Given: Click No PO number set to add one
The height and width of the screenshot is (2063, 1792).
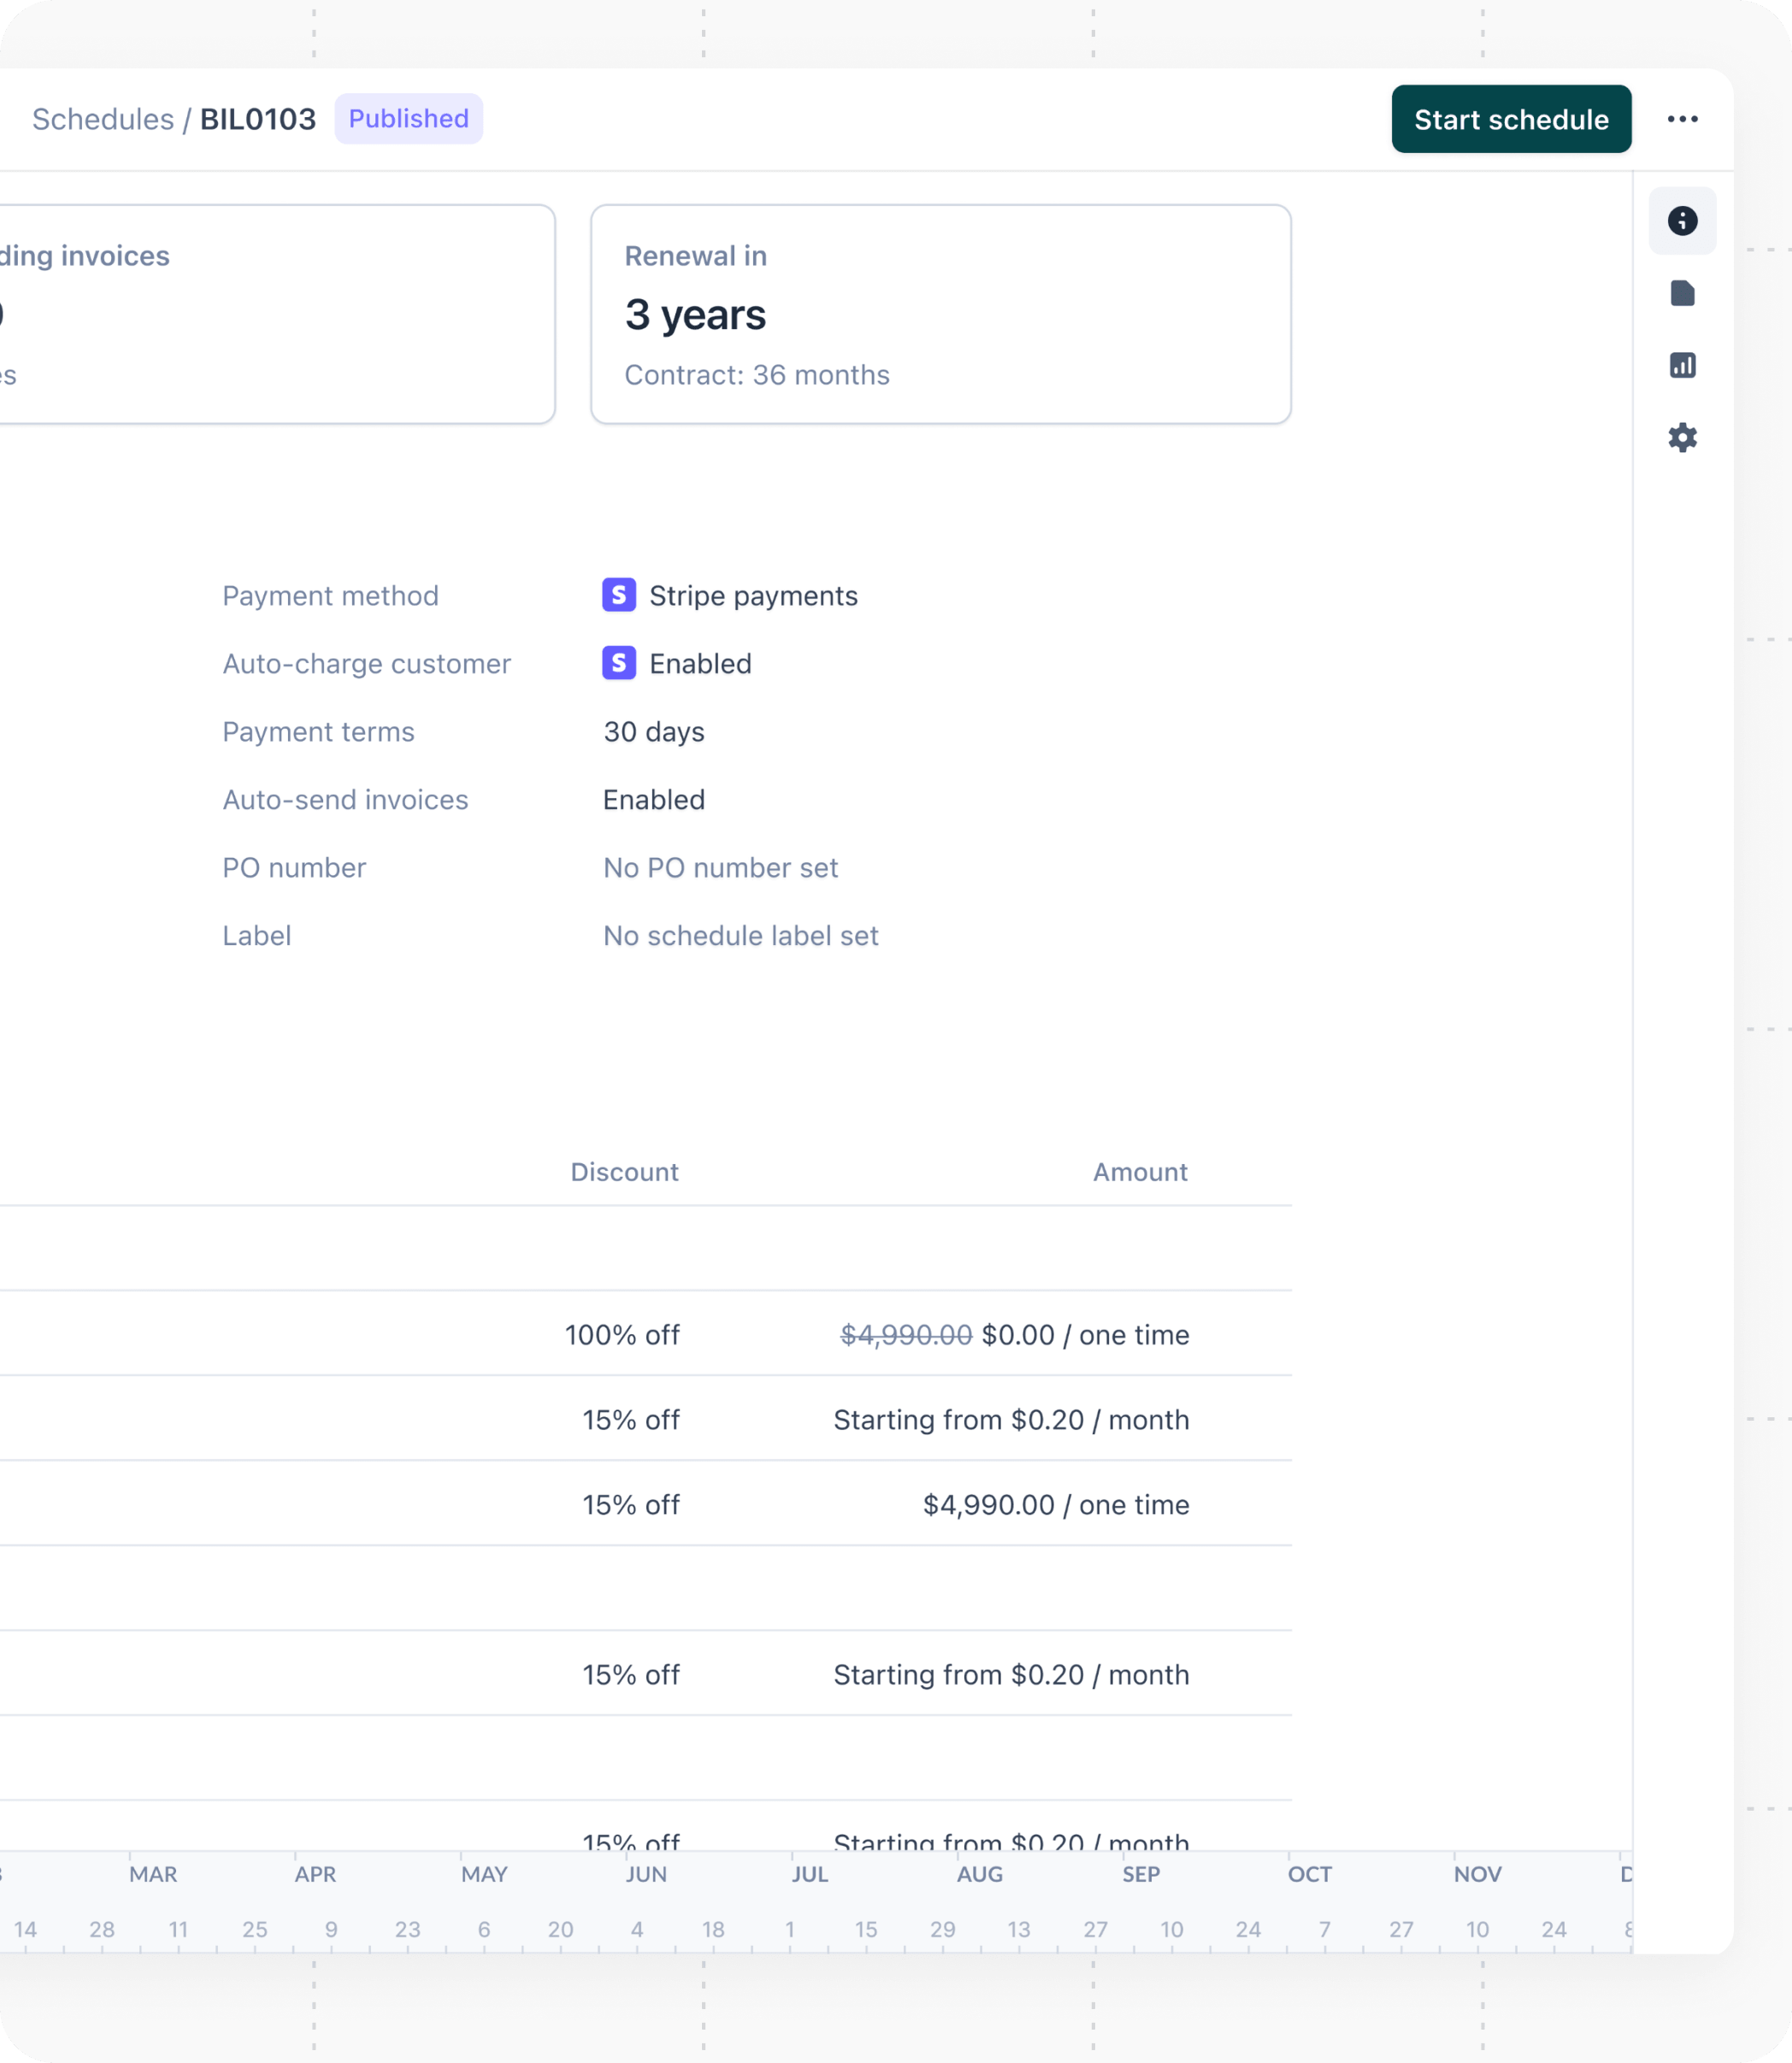Looking at the screenshot, I should 719,867.
